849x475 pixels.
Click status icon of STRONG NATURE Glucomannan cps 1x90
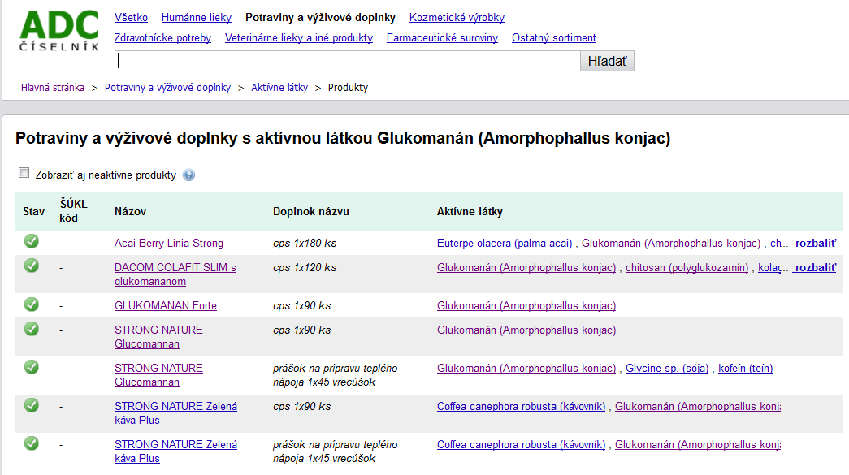coord(32,328)
